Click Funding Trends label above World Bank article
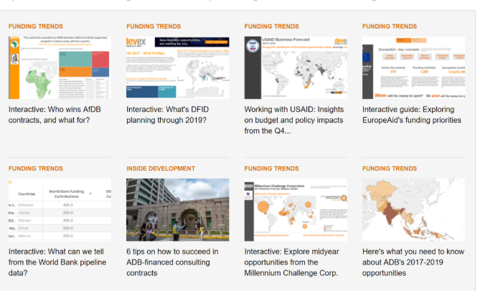Viewport: 480px width, 291px height. click(x=36, y=168)
